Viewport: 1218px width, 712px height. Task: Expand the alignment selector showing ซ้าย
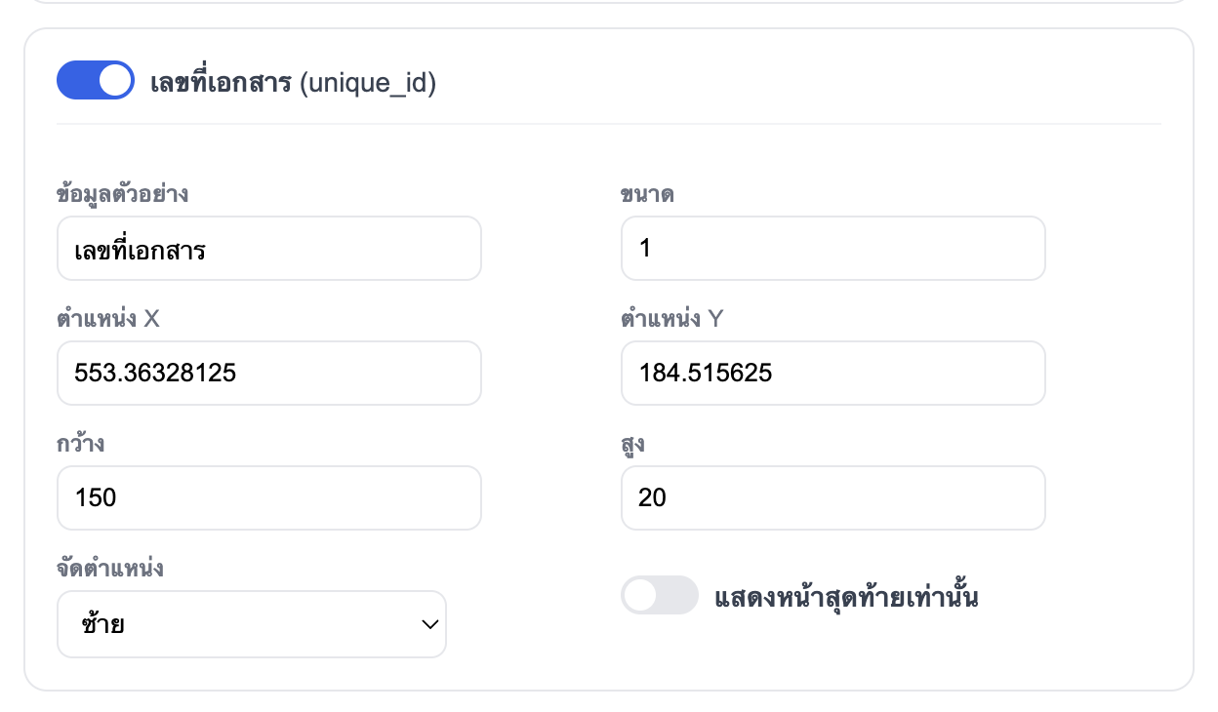pyautogui.click(x=252, y=624)
